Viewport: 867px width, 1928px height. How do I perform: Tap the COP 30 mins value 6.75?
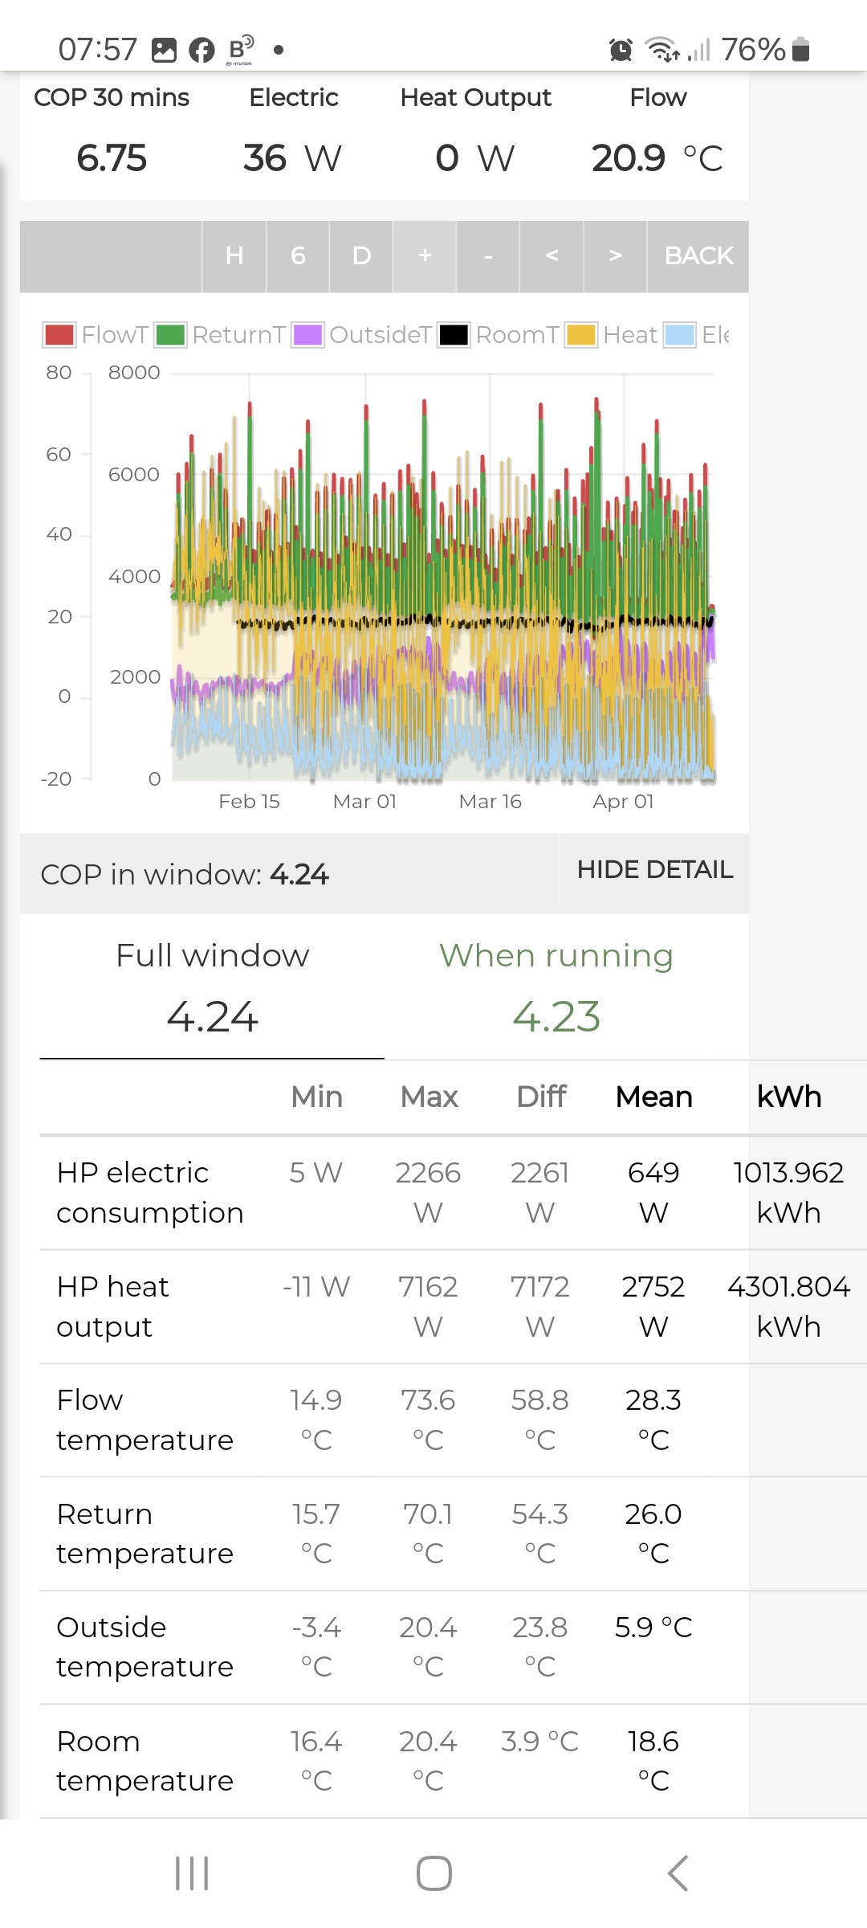click(x=112, y=157)
